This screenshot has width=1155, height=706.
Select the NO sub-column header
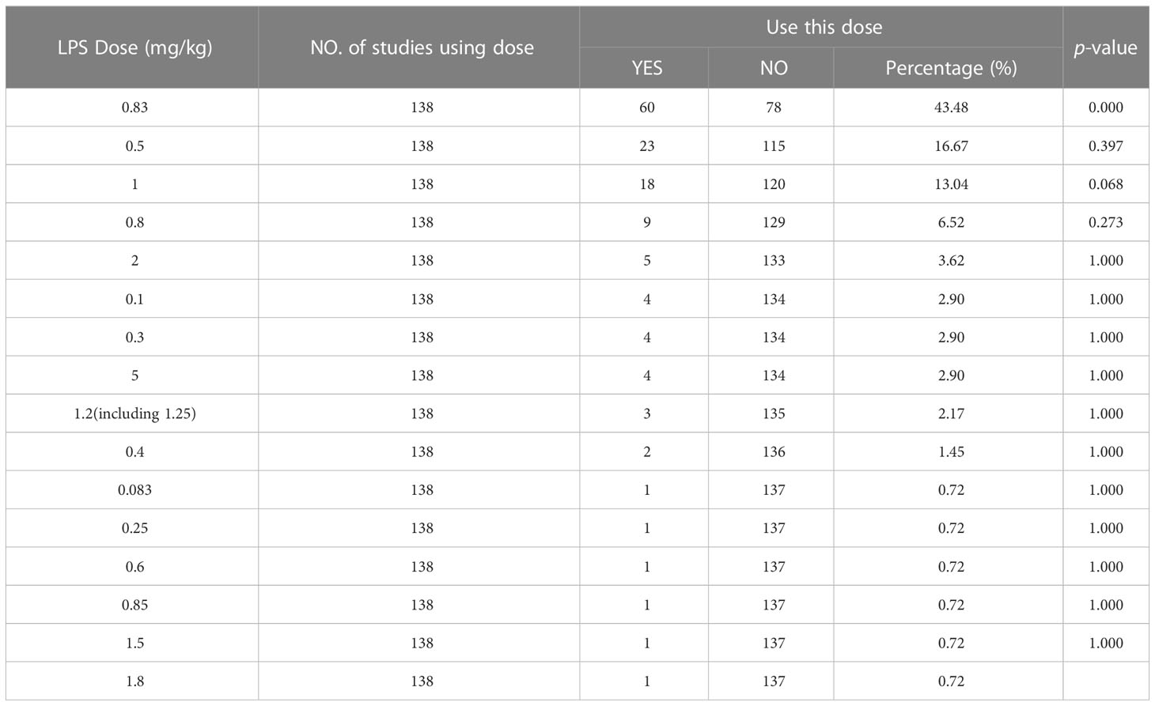771,68
